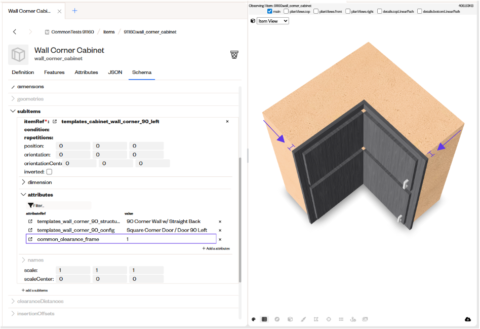
Task: Open external link for itemRef template
Action: tap(55, 122)
